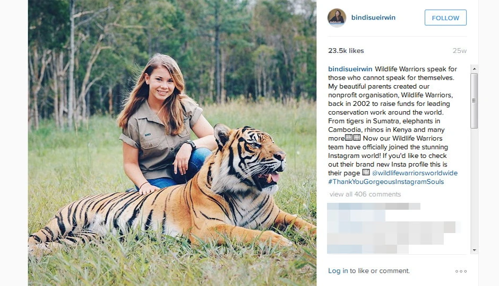Follow the Log in link
The height and width of the screenshot is (286, 499).
coord(338,271)
